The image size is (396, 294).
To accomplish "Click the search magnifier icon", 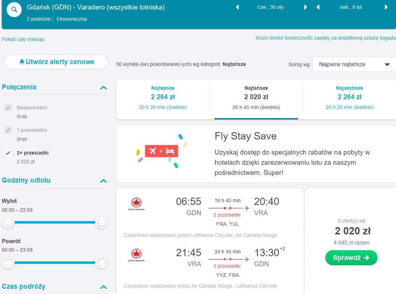I will [14, 10].
